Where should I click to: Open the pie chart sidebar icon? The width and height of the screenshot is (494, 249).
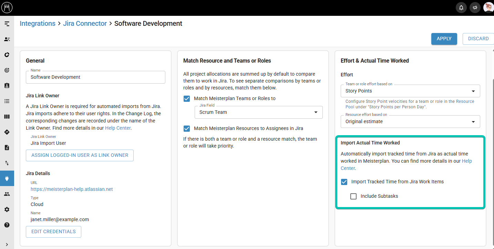pos(7,55)
